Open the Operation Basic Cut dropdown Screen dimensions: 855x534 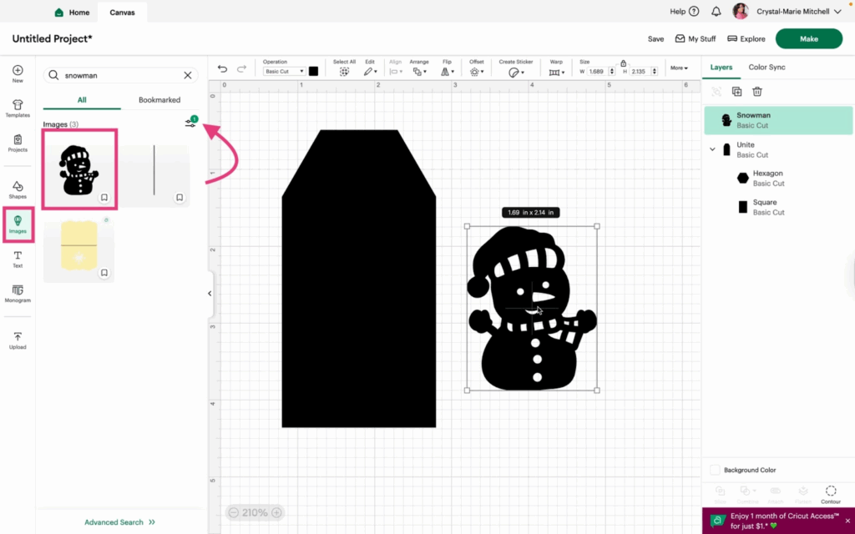[x=284, y=72]
